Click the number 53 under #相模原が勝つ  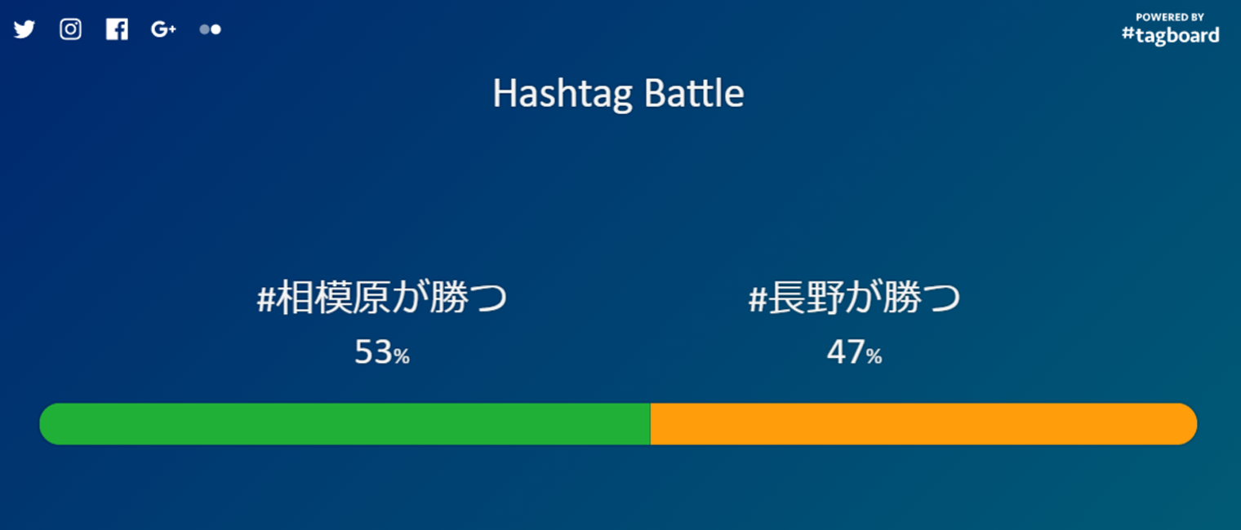373,352
